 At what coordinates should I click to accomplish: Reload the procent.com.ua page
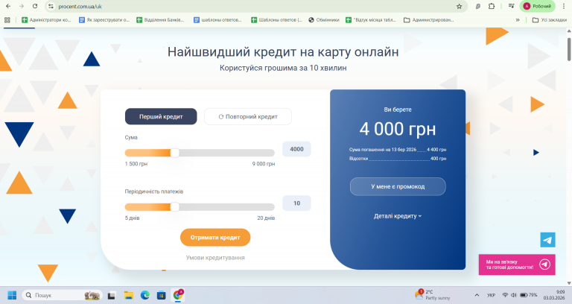pyautogui.click(x=35, y=6)
